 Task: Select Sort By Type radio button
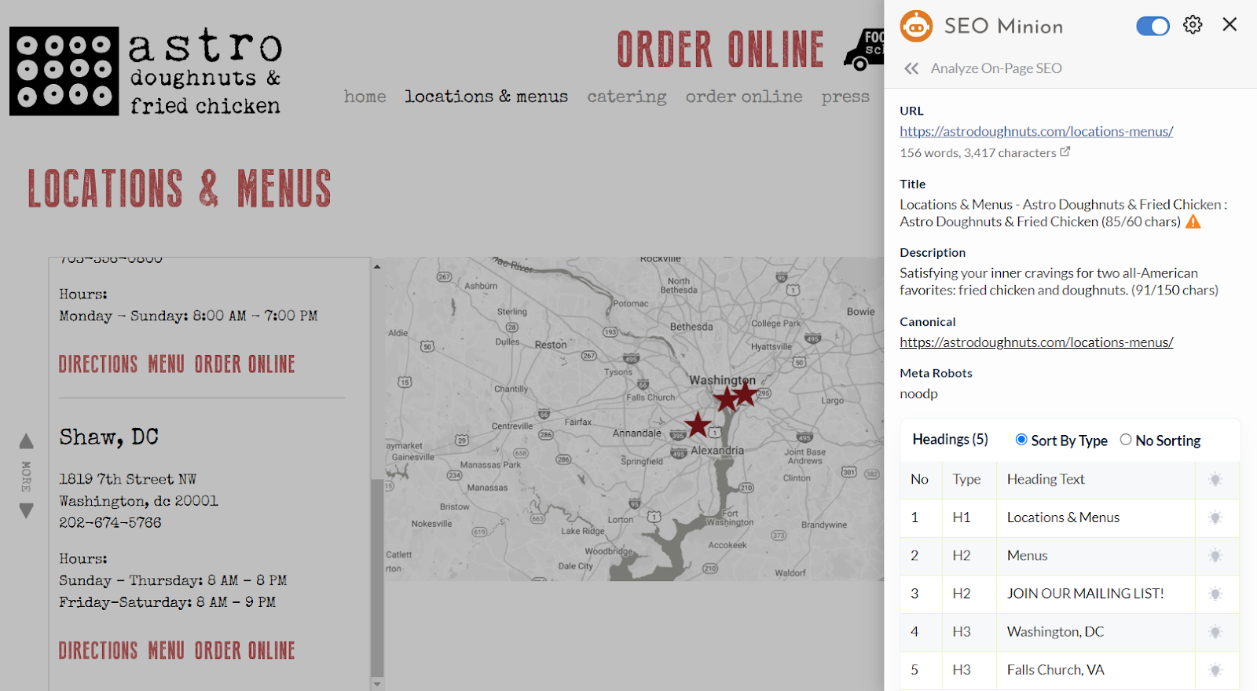tap(1021, 440)
